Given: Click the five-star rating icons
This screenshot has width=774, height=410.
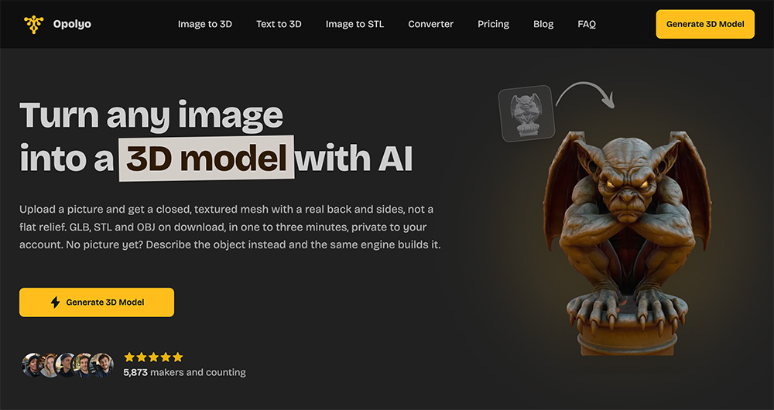Looking at the screenshot, I should click(x=153, y=357).
